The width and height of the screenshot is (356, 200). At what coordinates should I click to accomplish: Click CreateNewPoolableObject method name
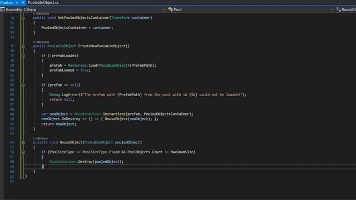tap(102, 46)
